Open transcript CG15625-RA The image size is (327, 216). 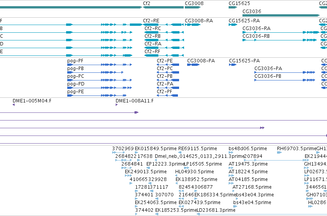[233, 25]
